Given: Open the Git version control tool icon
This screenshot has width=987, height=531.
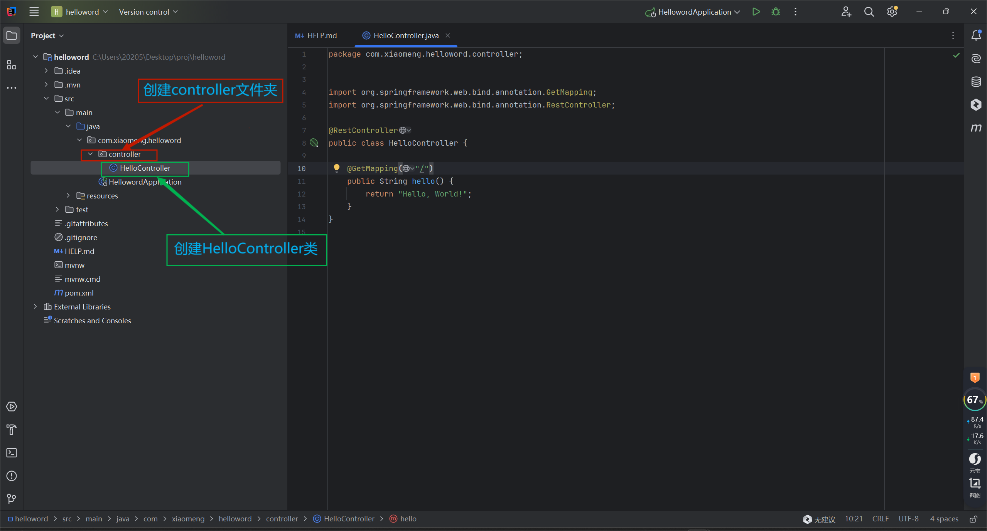Looking at the screenshot, I should pos(12,499).
